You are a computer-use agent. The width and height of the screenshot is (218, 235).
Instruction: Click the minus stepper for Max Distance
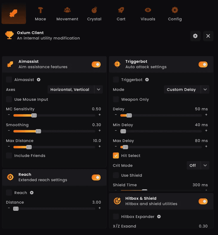pos(9,147)
